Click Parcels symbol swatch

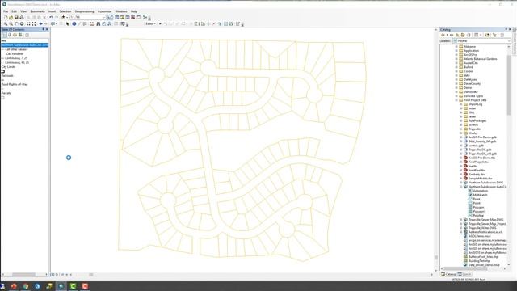point(3,98)
